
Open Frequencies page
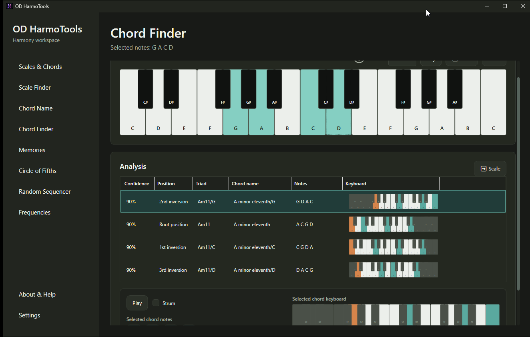point(35,213)
